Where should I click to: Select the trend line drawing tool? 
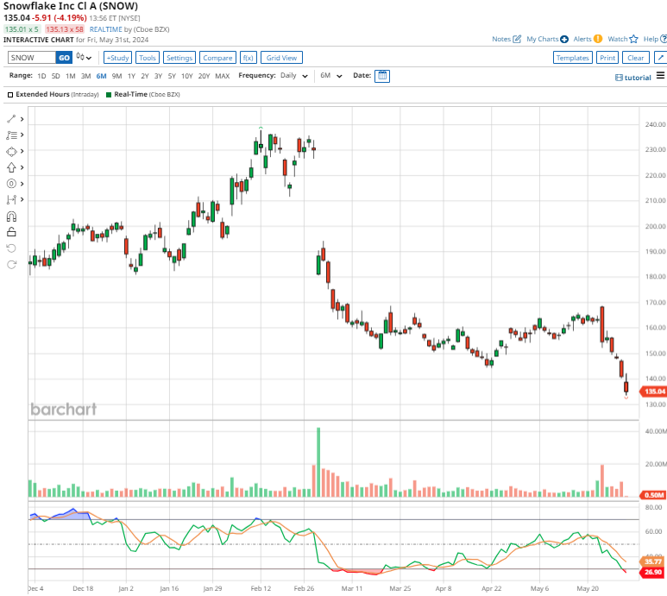11,119
